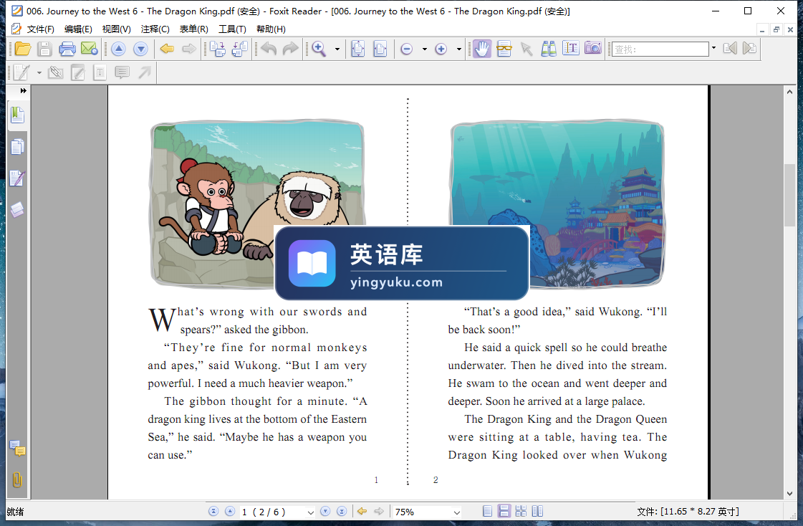Open the layers side panel
The image size is (803, 526).
point(17,209)
